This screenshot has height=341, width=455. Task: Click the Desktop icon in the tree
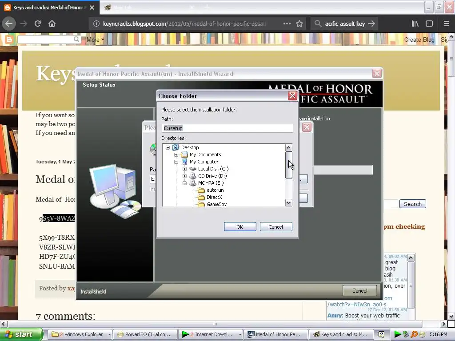coord(176,147)
